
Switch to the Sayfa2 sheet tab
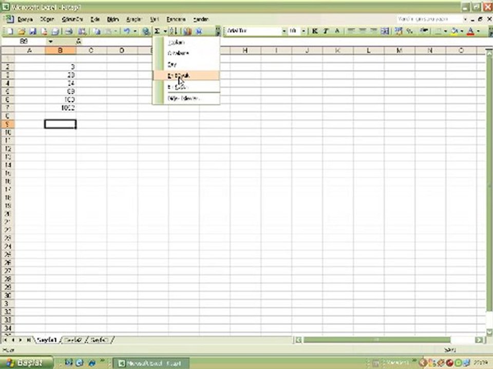tap(73, 340)
